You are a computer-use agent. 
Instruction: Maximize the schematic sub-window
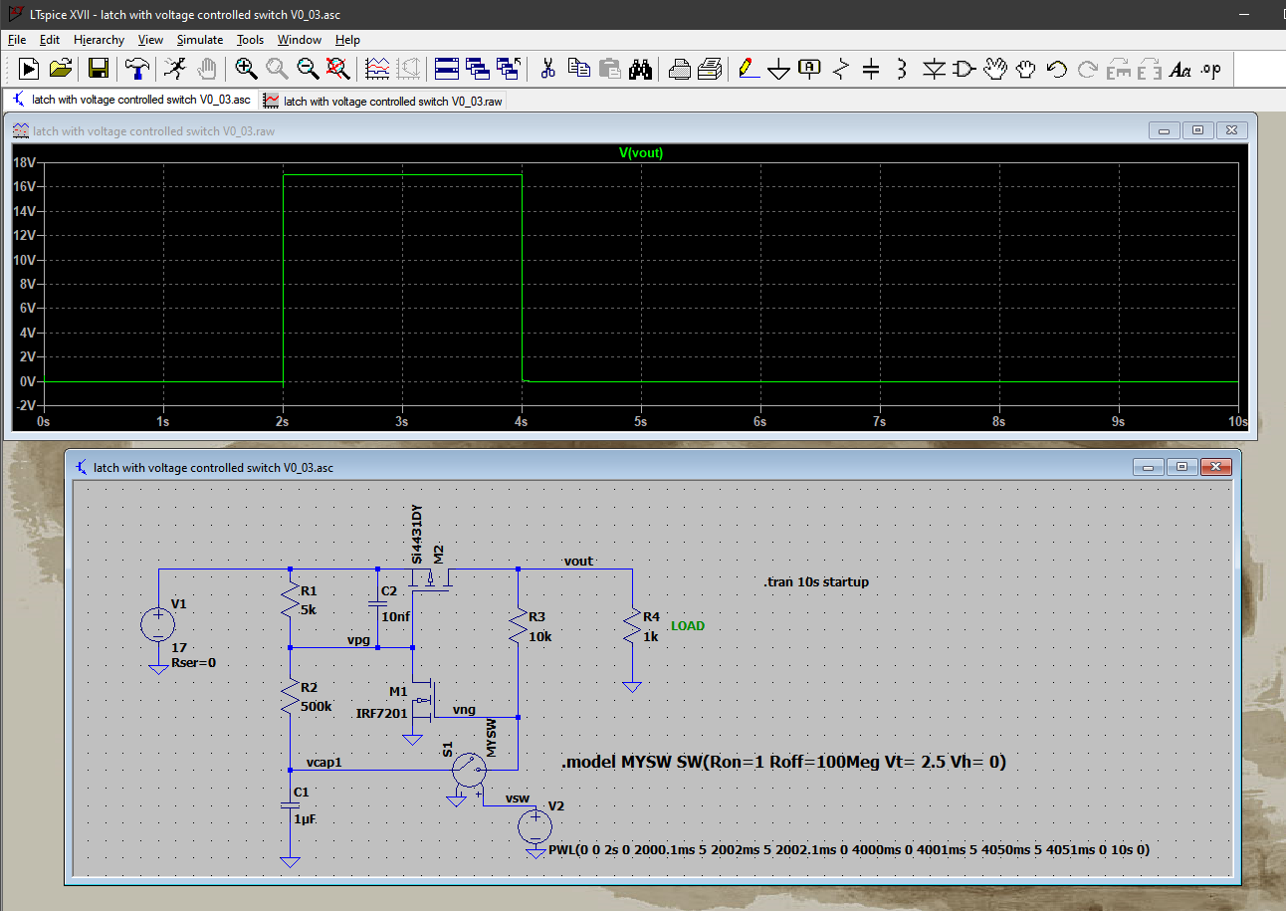pyautogui.click(x=1181, y=467)
